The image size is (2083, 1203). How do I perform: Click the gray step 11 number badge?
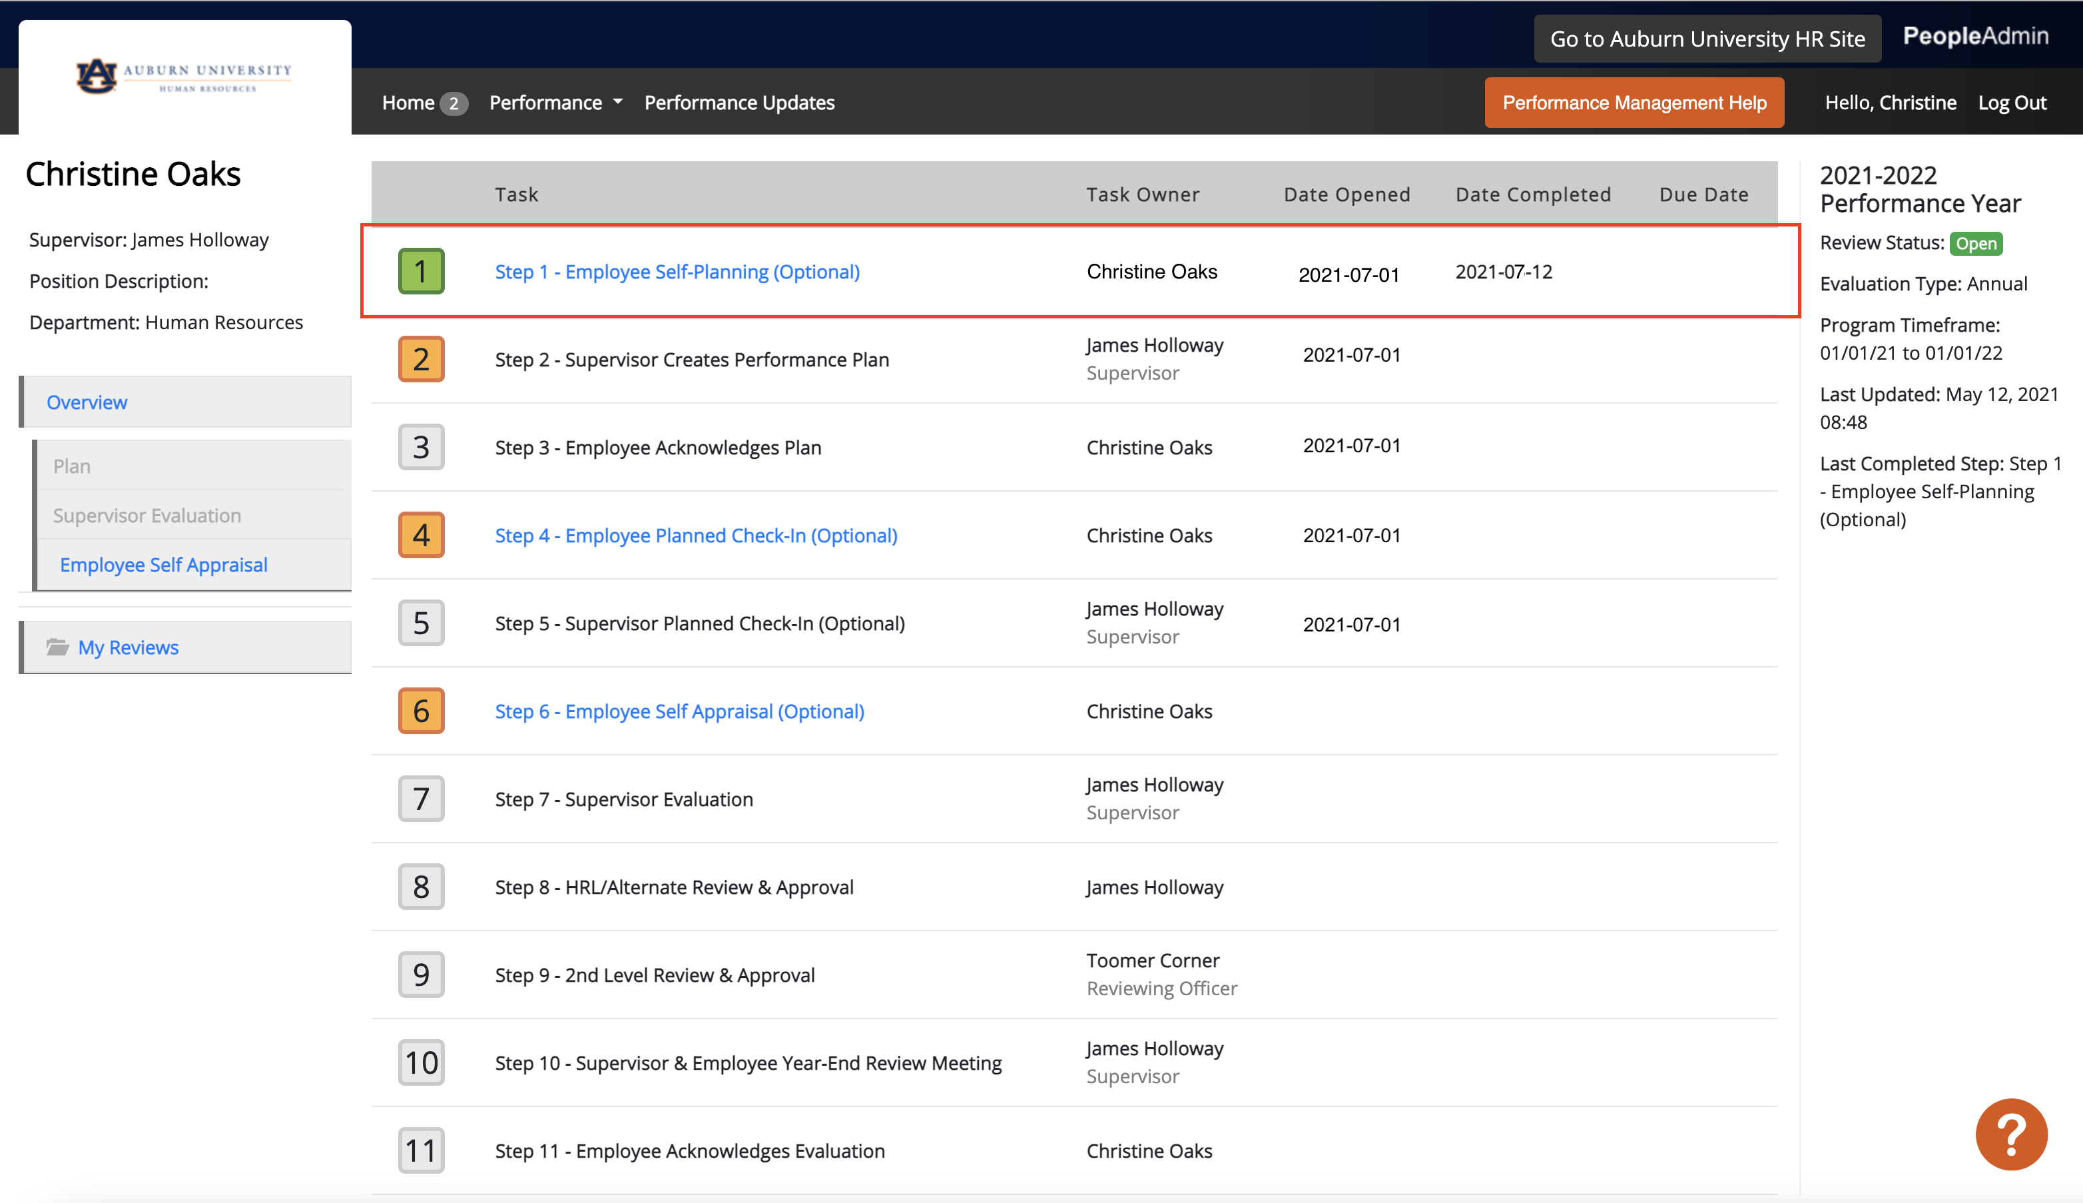tap(422, 1150)
